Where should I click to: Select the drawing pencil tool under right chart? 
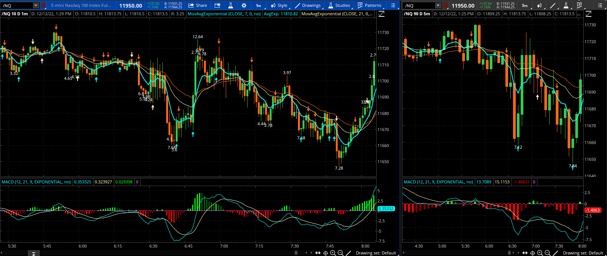click(x=555, y=253)
